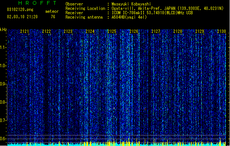Click the 1.0 kHz axis tick label
The height and width of the screenshot is (146, 230).
3,66
